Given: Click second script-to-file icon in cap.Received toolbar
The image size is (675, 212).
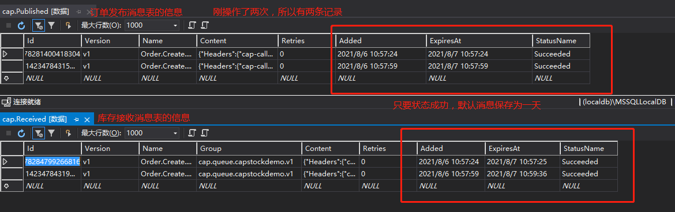Looking at the screenshot, I should click(205, 133).
